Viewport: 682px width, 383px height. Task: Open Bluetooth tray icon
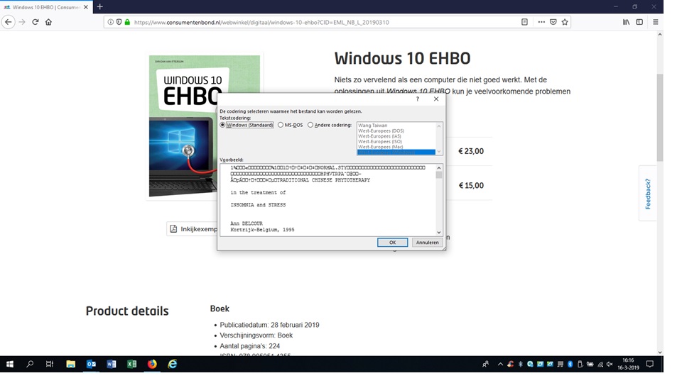click(x=570, y=364)
